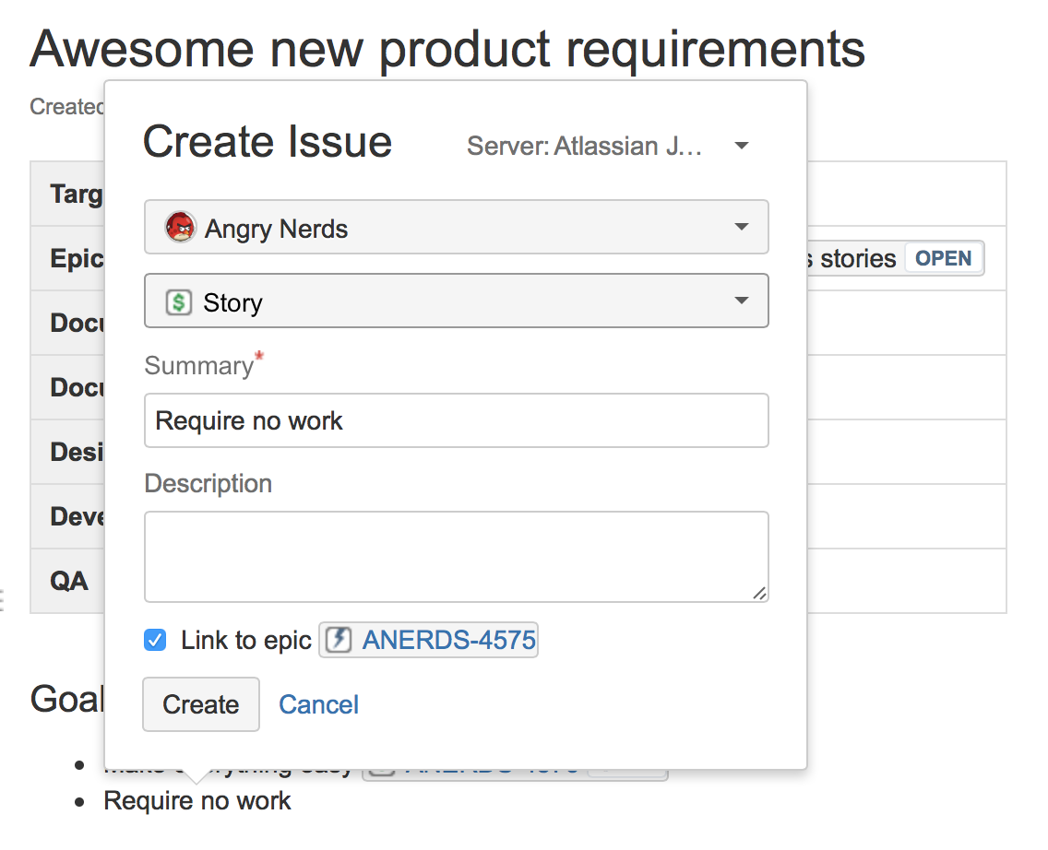
Task: Click the Description box resize grip
Action: (759, 594)
